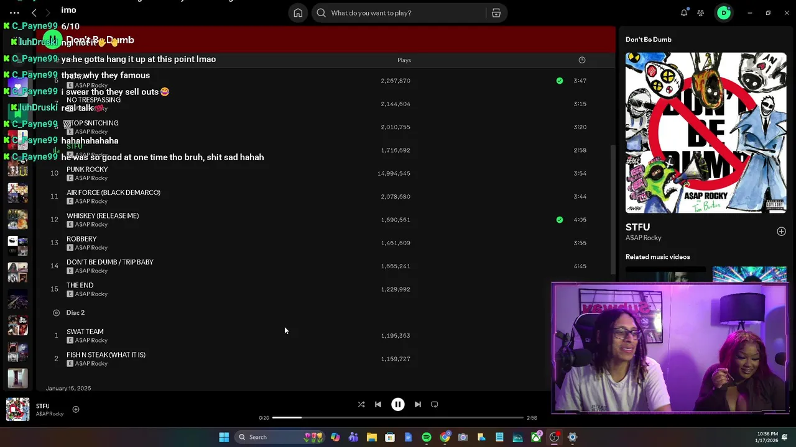Open Microsoft Store from the taskbar
Screen dimensions: 796x447
click(x=390, y=437)
